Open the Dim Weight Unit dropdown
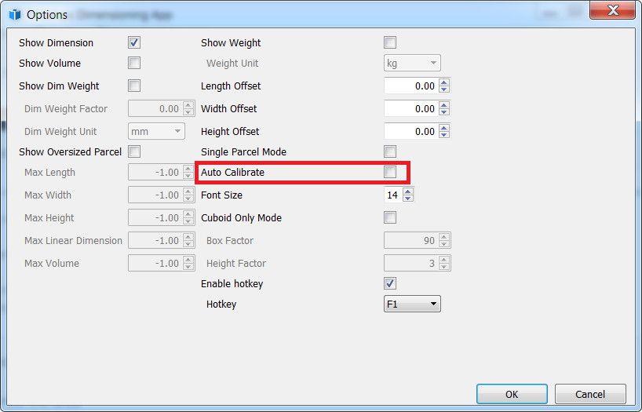Viewport: 642px width, 412px height. pyautogui.click(x=156, y=132)
